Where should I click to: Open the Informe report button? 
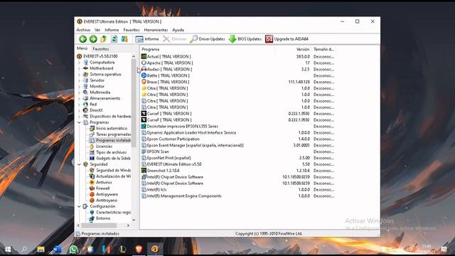point(147,39)
